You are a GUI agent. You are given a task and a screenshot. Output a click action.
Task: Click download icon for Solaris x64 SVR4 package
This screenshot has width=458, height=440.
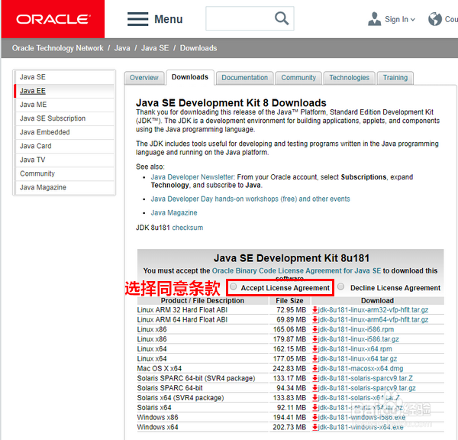pyautogui.click(x=314, y=398)
